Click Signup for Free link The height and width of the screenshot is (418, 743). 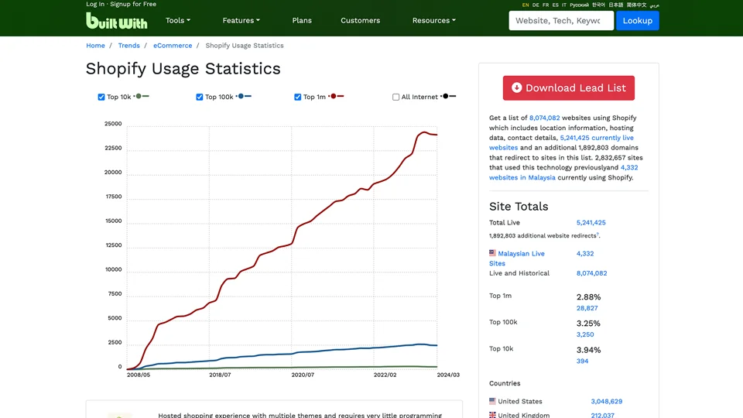click(x=133, y=4)
